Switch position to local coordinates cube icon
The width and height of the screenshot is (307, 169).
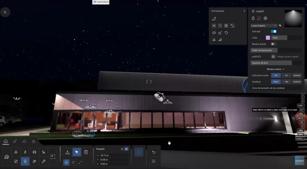point(122,149)
